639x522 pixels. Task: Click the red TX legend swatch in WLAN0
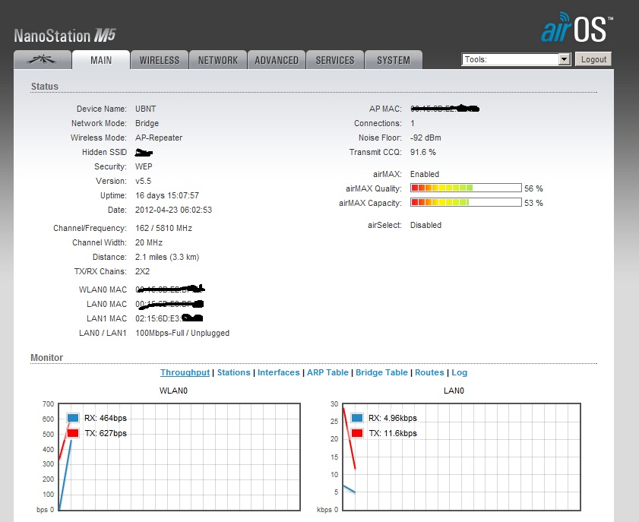pos(73,433)
